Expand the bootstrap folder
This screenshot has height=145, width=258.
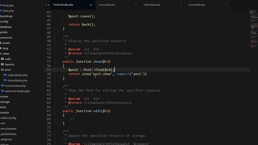(x=6, y=16)
